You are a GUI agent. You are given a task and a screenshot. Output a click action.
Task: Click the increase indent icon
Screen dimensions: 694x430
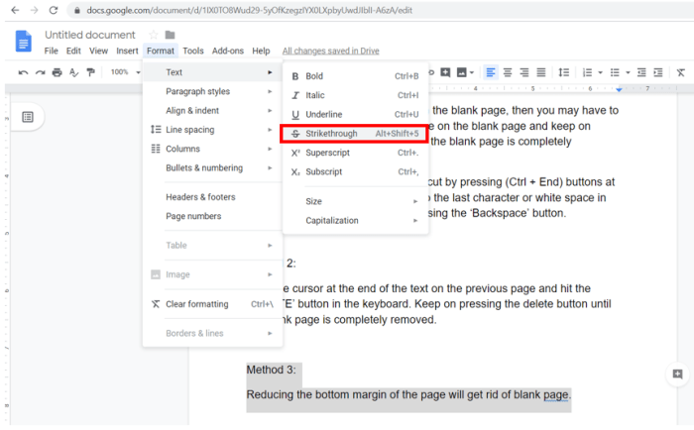pyautogui.click(x=658, y=72)
